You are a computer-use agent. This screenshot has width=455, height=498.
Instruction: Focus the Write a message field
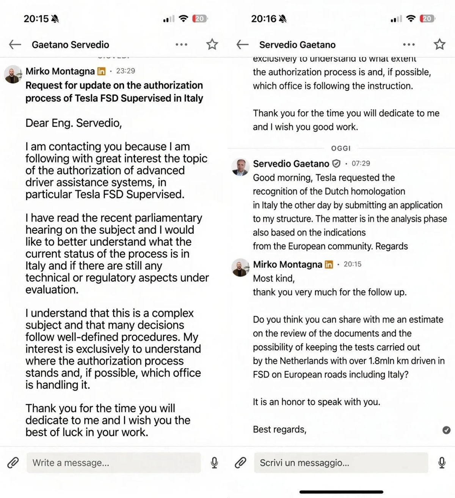[x=113, y=463]
